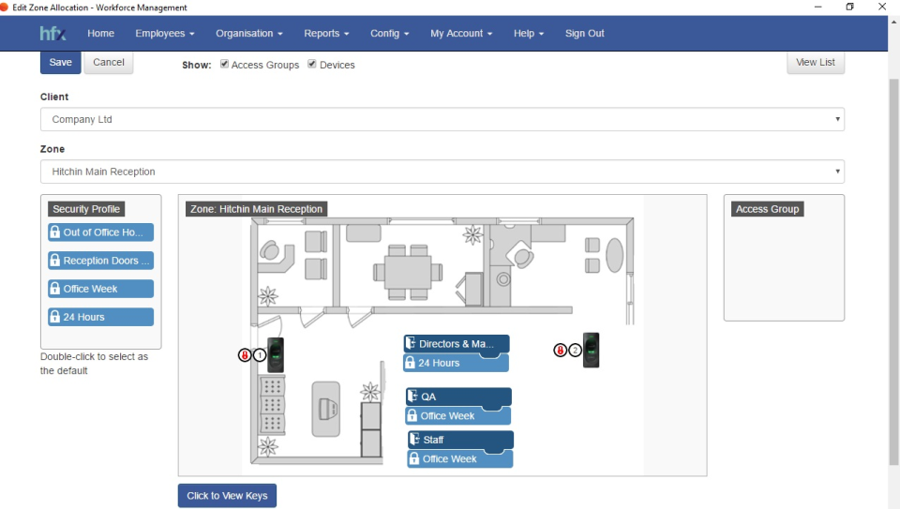Click the hfx logo

[x=52, y=34]
